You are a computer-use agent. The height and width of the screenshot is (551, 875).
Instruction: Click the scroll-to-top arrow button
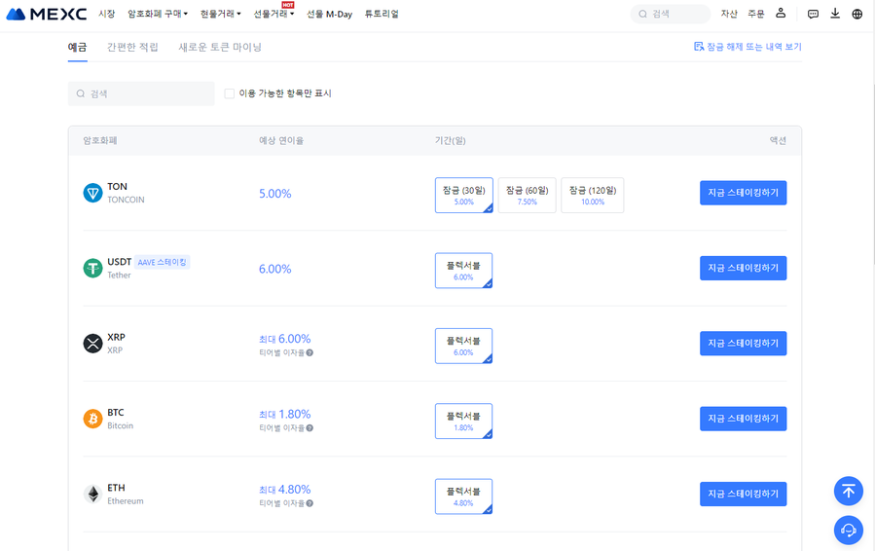[x=848, y=492]
